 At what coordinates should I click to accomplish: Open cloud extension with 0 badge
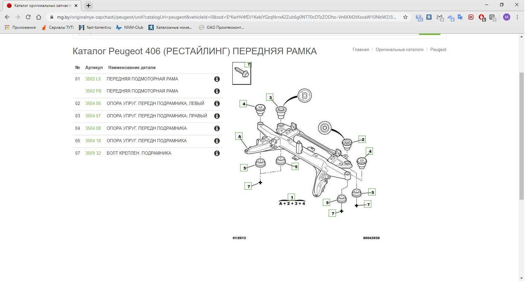tap(451, 18)
